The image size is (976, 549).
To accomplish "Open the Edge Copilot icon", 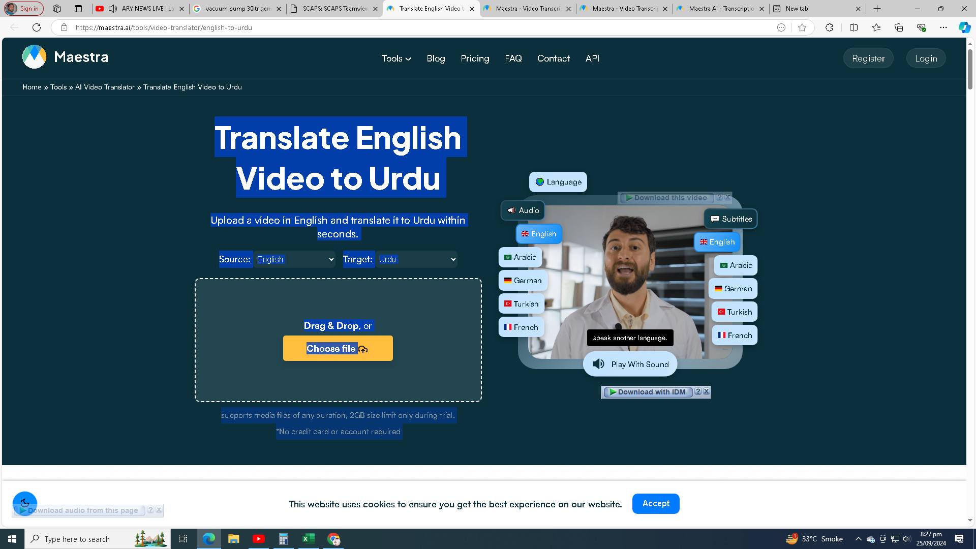I will coord(964,27).
